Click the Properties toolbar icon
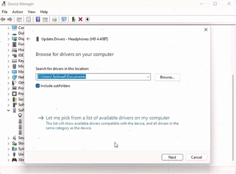 (x=28, y=19)
